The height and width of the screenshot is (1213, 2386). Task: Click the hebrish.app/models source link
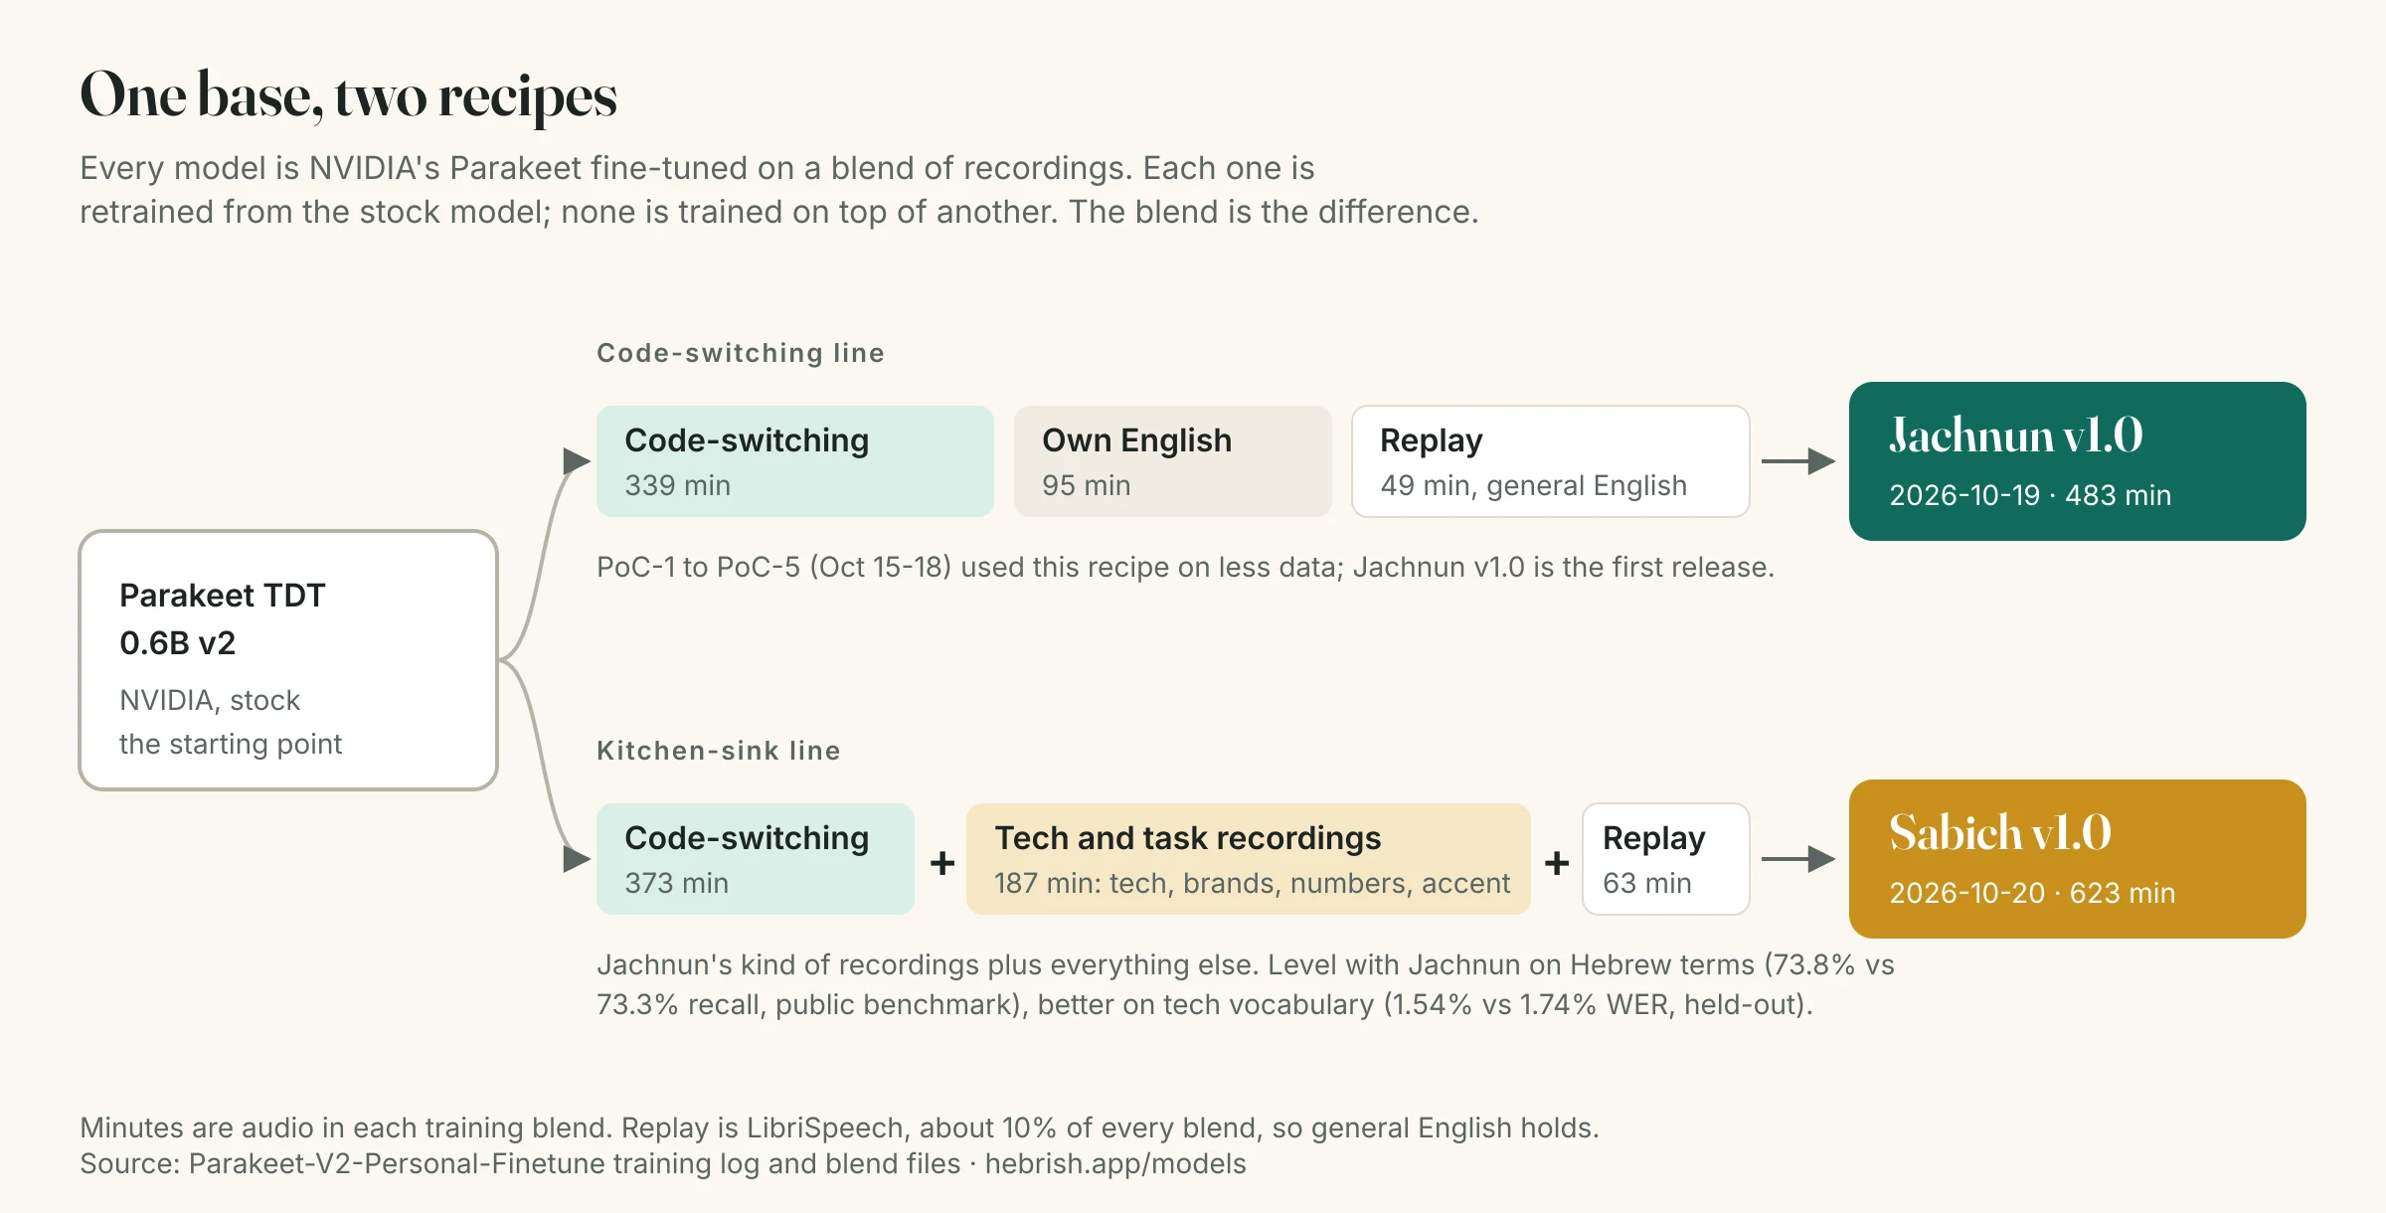coord(1115,1164)
